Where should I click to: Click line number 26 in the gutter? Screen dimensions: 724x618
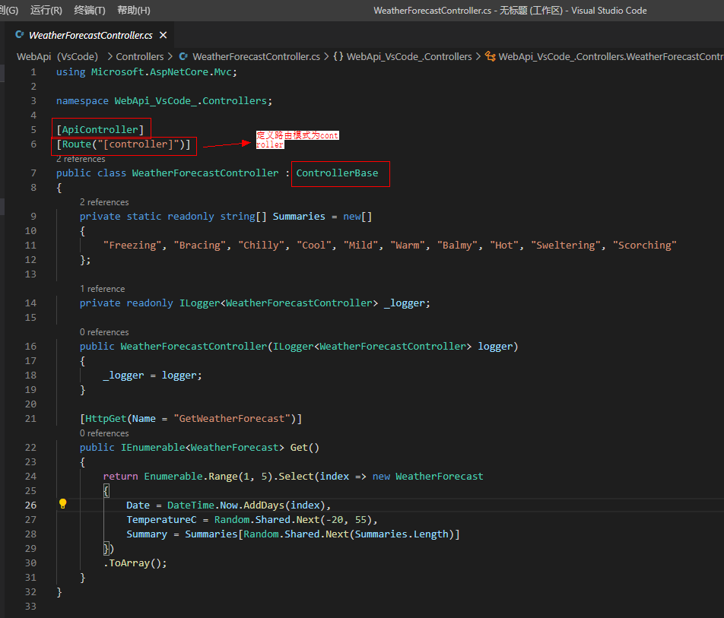(x=30, y=504)
